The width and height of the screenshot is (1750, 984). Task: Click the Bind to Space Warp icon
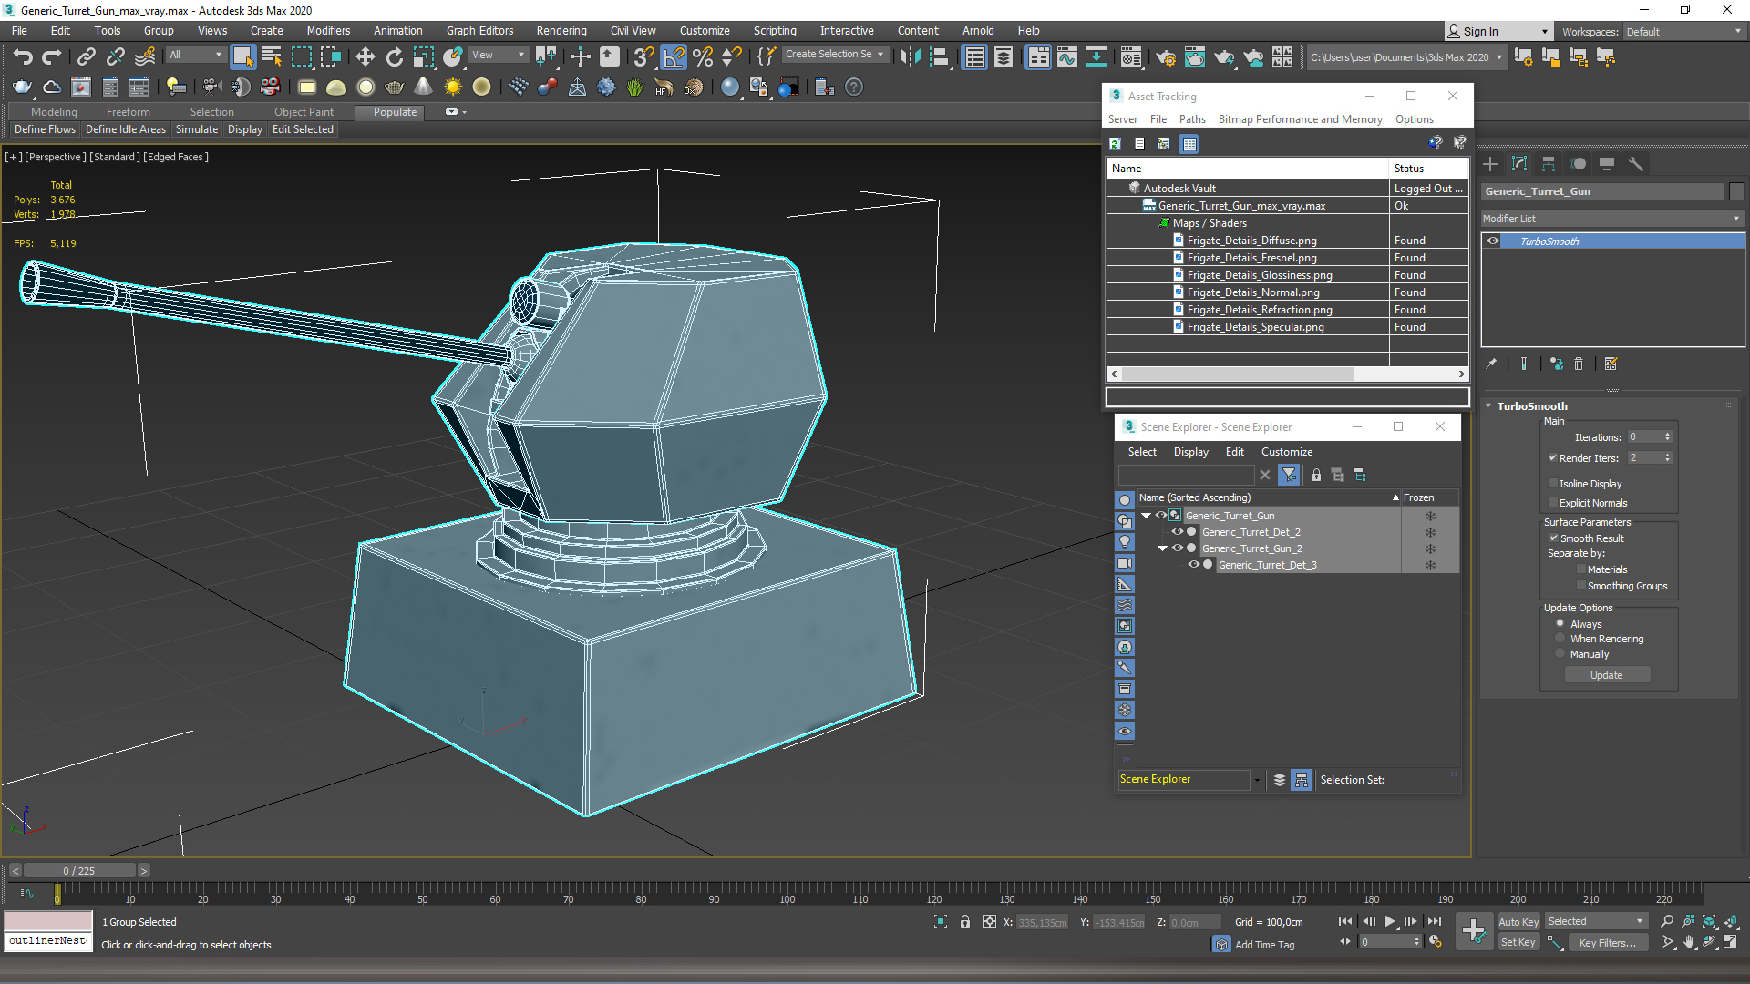coord(145,56)
